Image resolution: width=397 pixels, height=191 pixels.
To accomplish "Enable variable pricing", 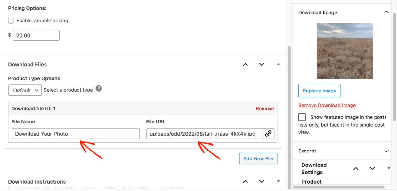I will pyautogui.click(x=10, y=20).
